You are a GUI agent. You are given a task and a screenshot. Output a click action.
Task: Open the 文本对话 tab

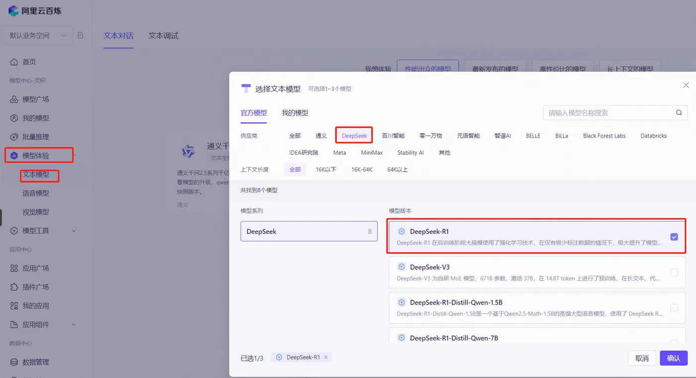click(118, 36)
